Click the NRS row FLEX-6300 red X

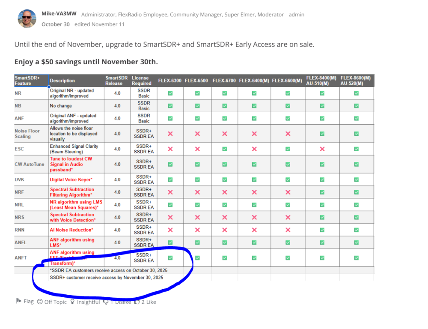tap(170, 217)
